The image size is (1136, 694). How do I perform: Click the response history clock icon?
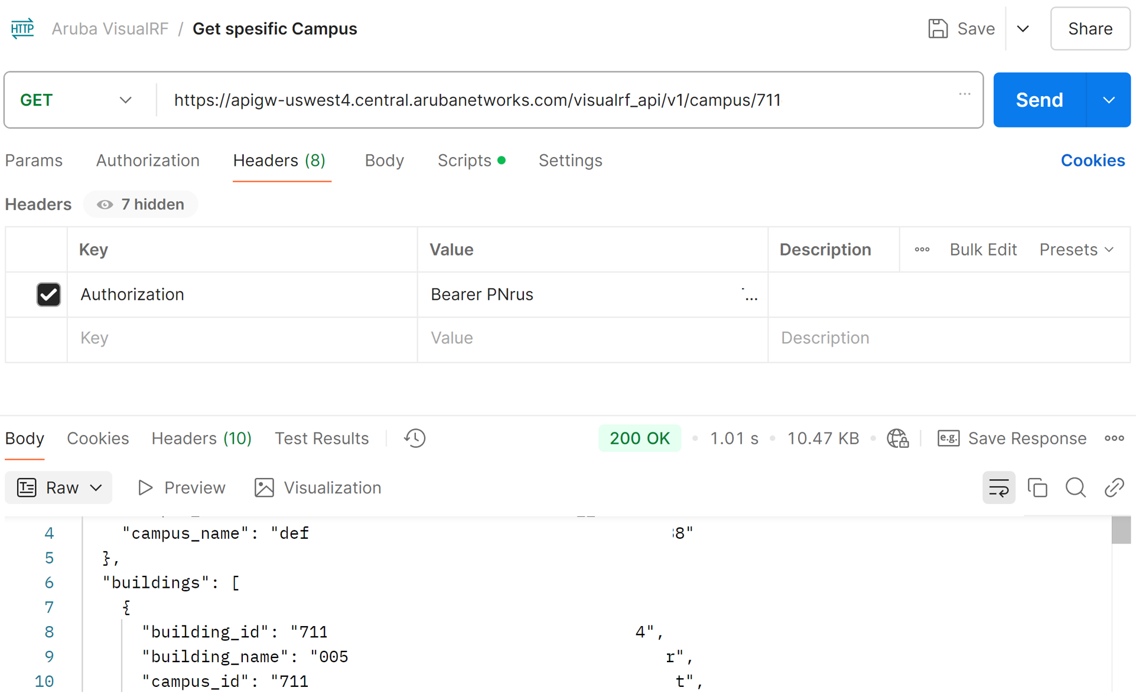(415, 438)
